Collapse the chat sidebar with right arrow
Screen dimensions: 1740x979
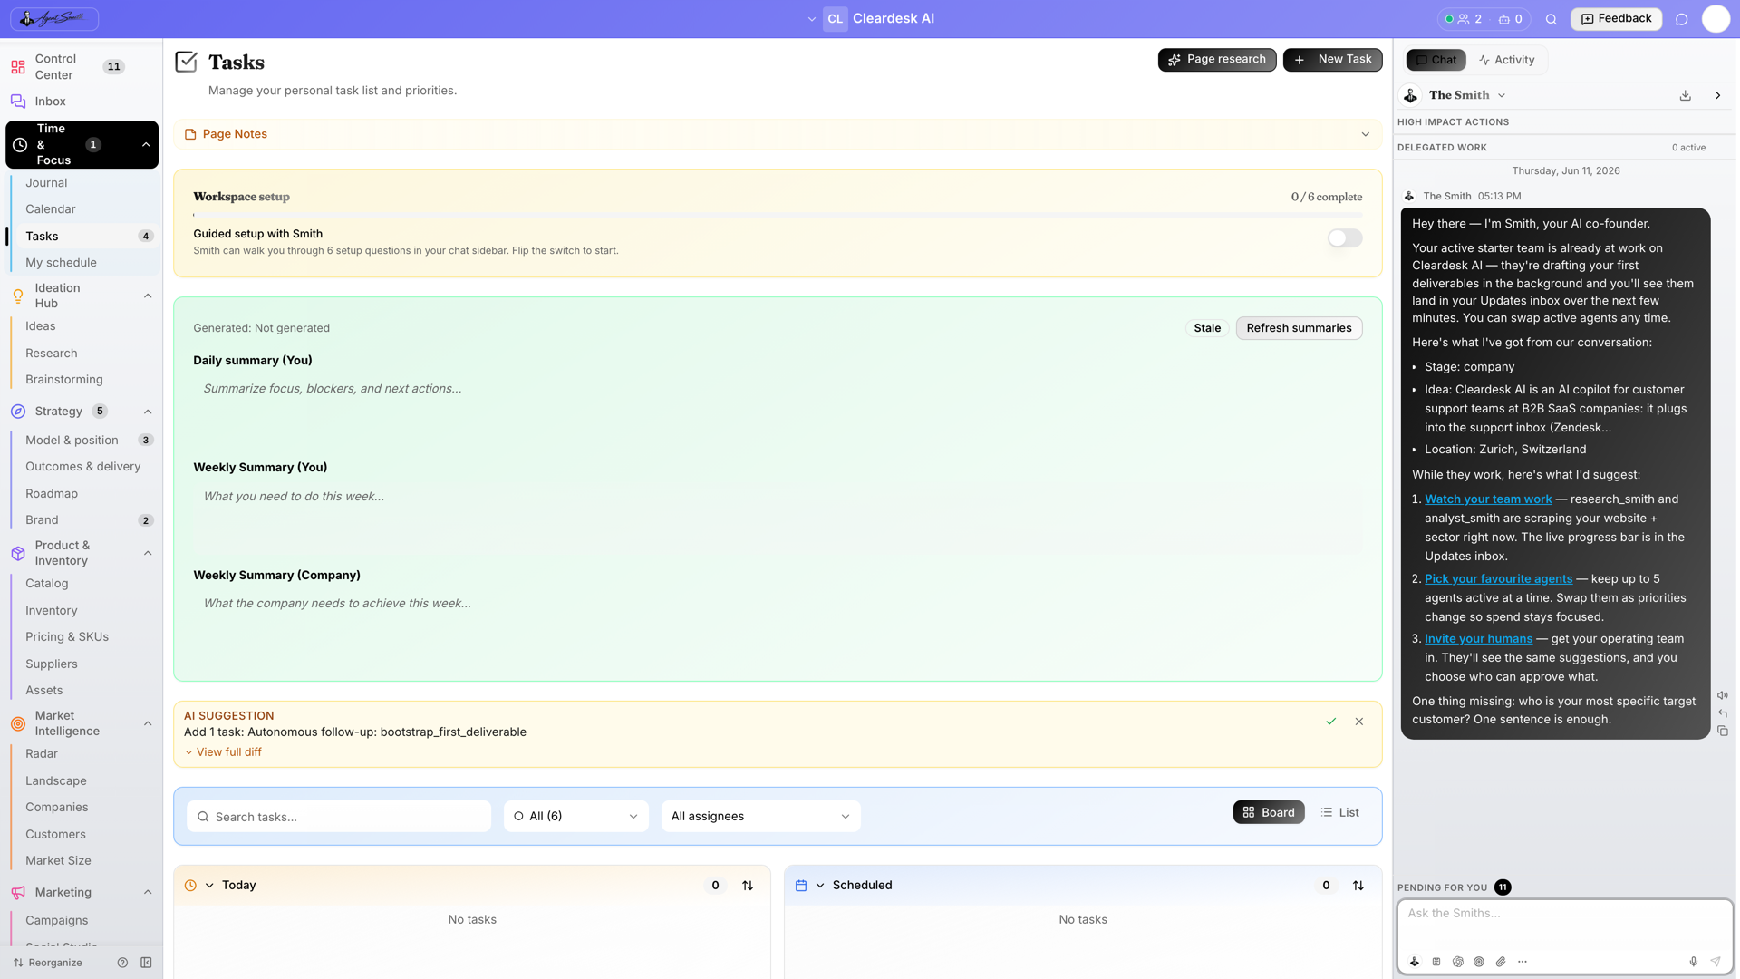1717,95
